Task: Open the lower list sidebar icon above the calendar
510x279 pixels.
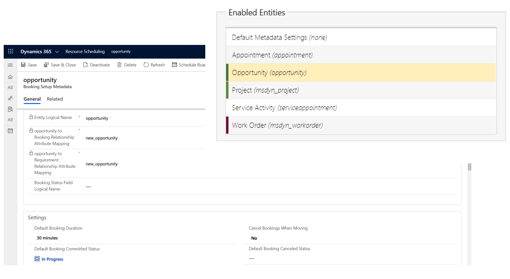Action: click(10, 120)
